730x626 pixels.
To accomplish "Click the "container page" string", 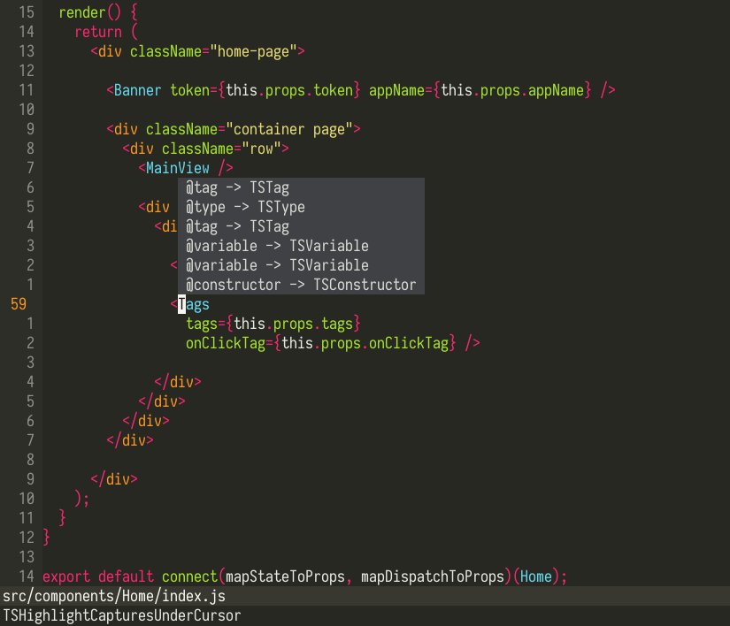I will click(289, 129).
